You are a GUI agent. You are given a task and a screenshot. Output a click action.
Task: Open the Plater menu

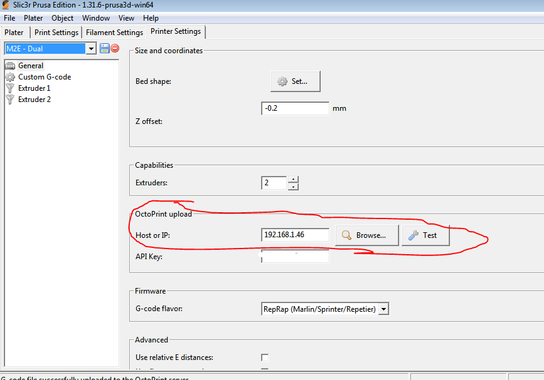point(33,18)
